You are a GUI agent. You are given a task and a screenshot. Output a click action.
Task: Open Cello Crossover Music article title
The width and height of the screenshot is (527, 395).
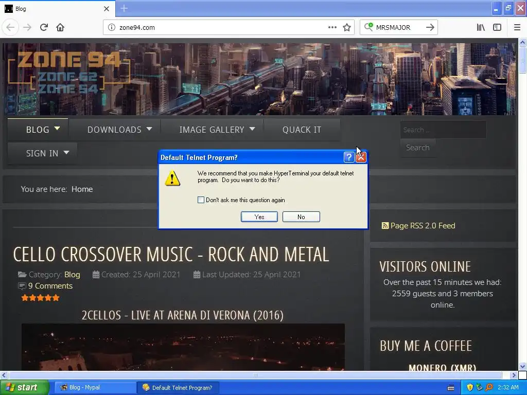point(171,254)
